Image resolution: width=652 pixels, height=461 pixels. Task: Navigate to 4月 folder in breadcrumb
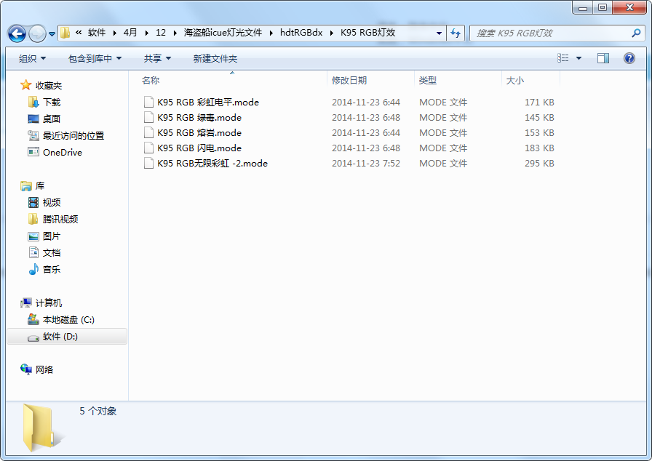click(x=130, y=33)
